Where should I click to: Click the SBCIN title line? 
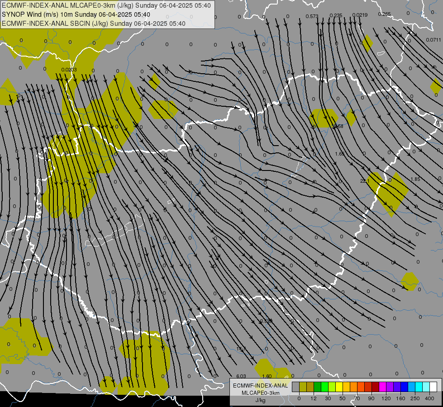click(x=94, y=24)
